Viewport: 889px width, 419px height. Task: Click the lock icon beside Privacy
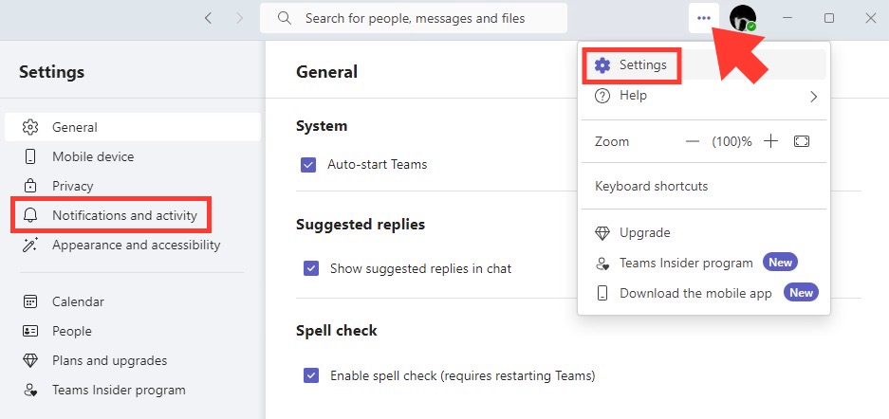30,186
